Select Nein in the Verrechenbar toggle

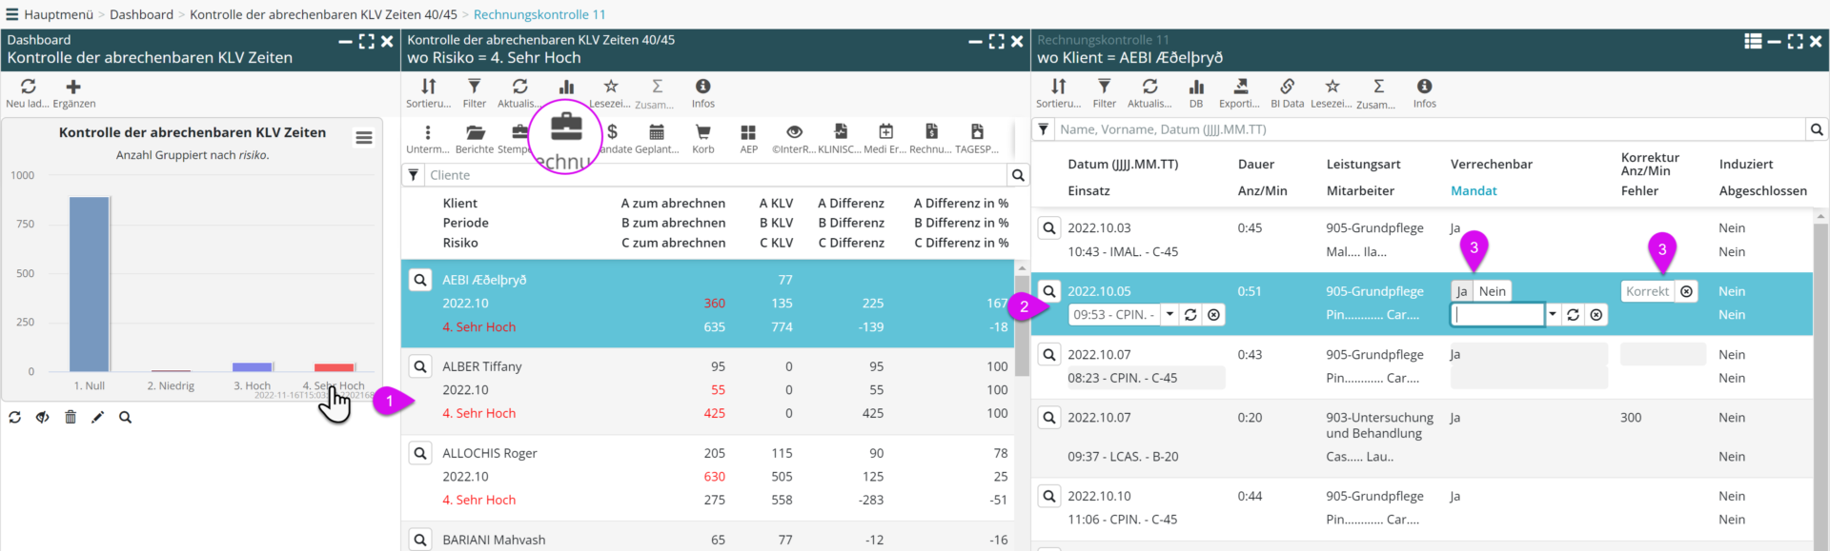click(1492, 291)
